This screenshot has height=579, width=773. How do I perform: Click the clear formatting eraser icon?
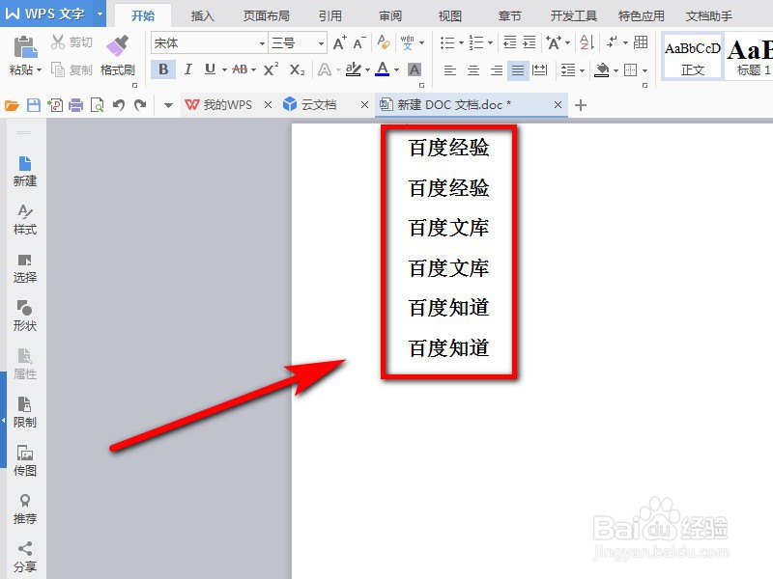coord(383,42)
